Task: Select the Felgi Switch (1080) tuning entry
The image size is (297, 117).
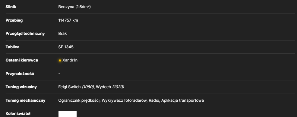Action: [x=76, y=87]
